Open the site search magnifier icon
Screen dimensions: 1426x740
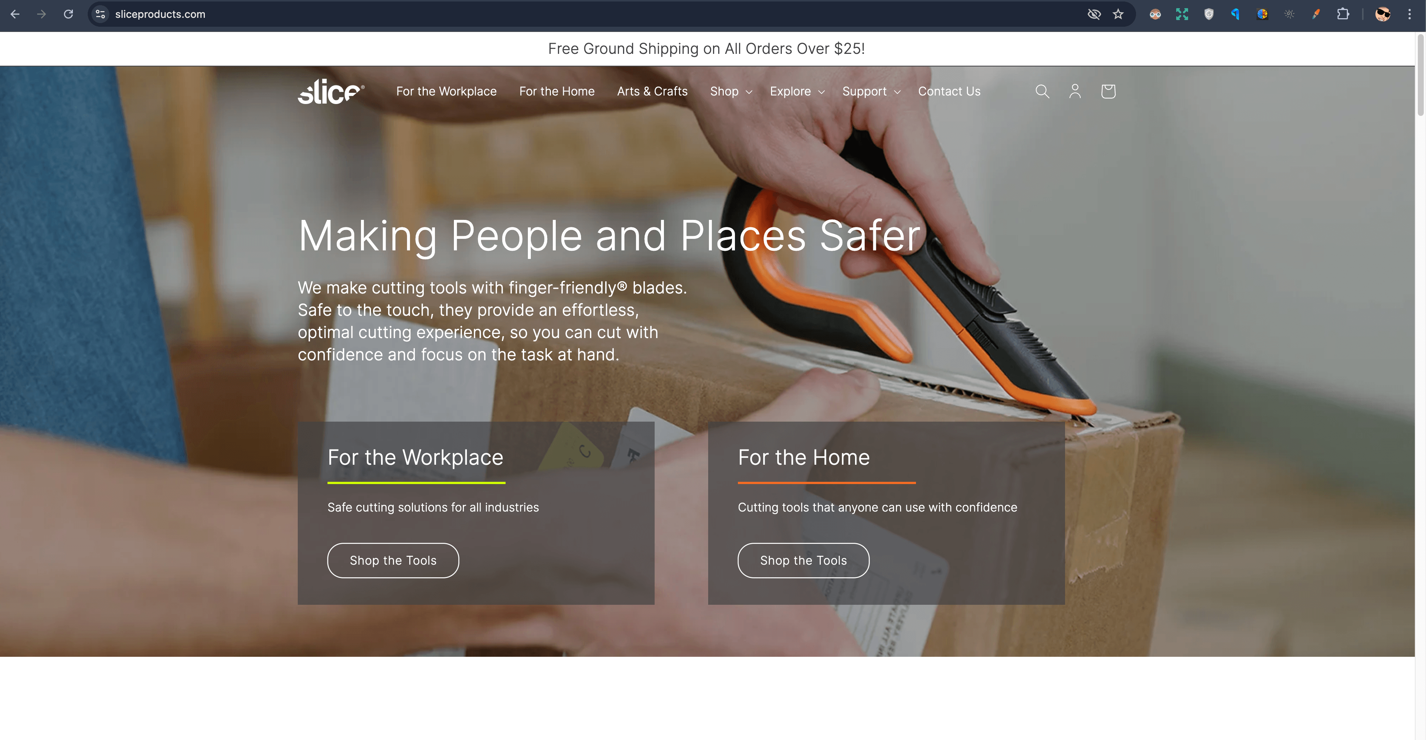pyautogui.click(x=1042, y=91)
